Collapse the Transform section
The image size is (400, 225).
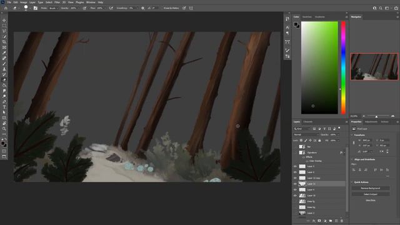pos(352,135)
